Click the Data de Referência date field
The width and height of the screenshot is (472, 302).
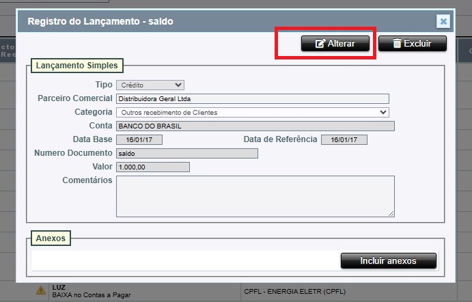(344, 139)
